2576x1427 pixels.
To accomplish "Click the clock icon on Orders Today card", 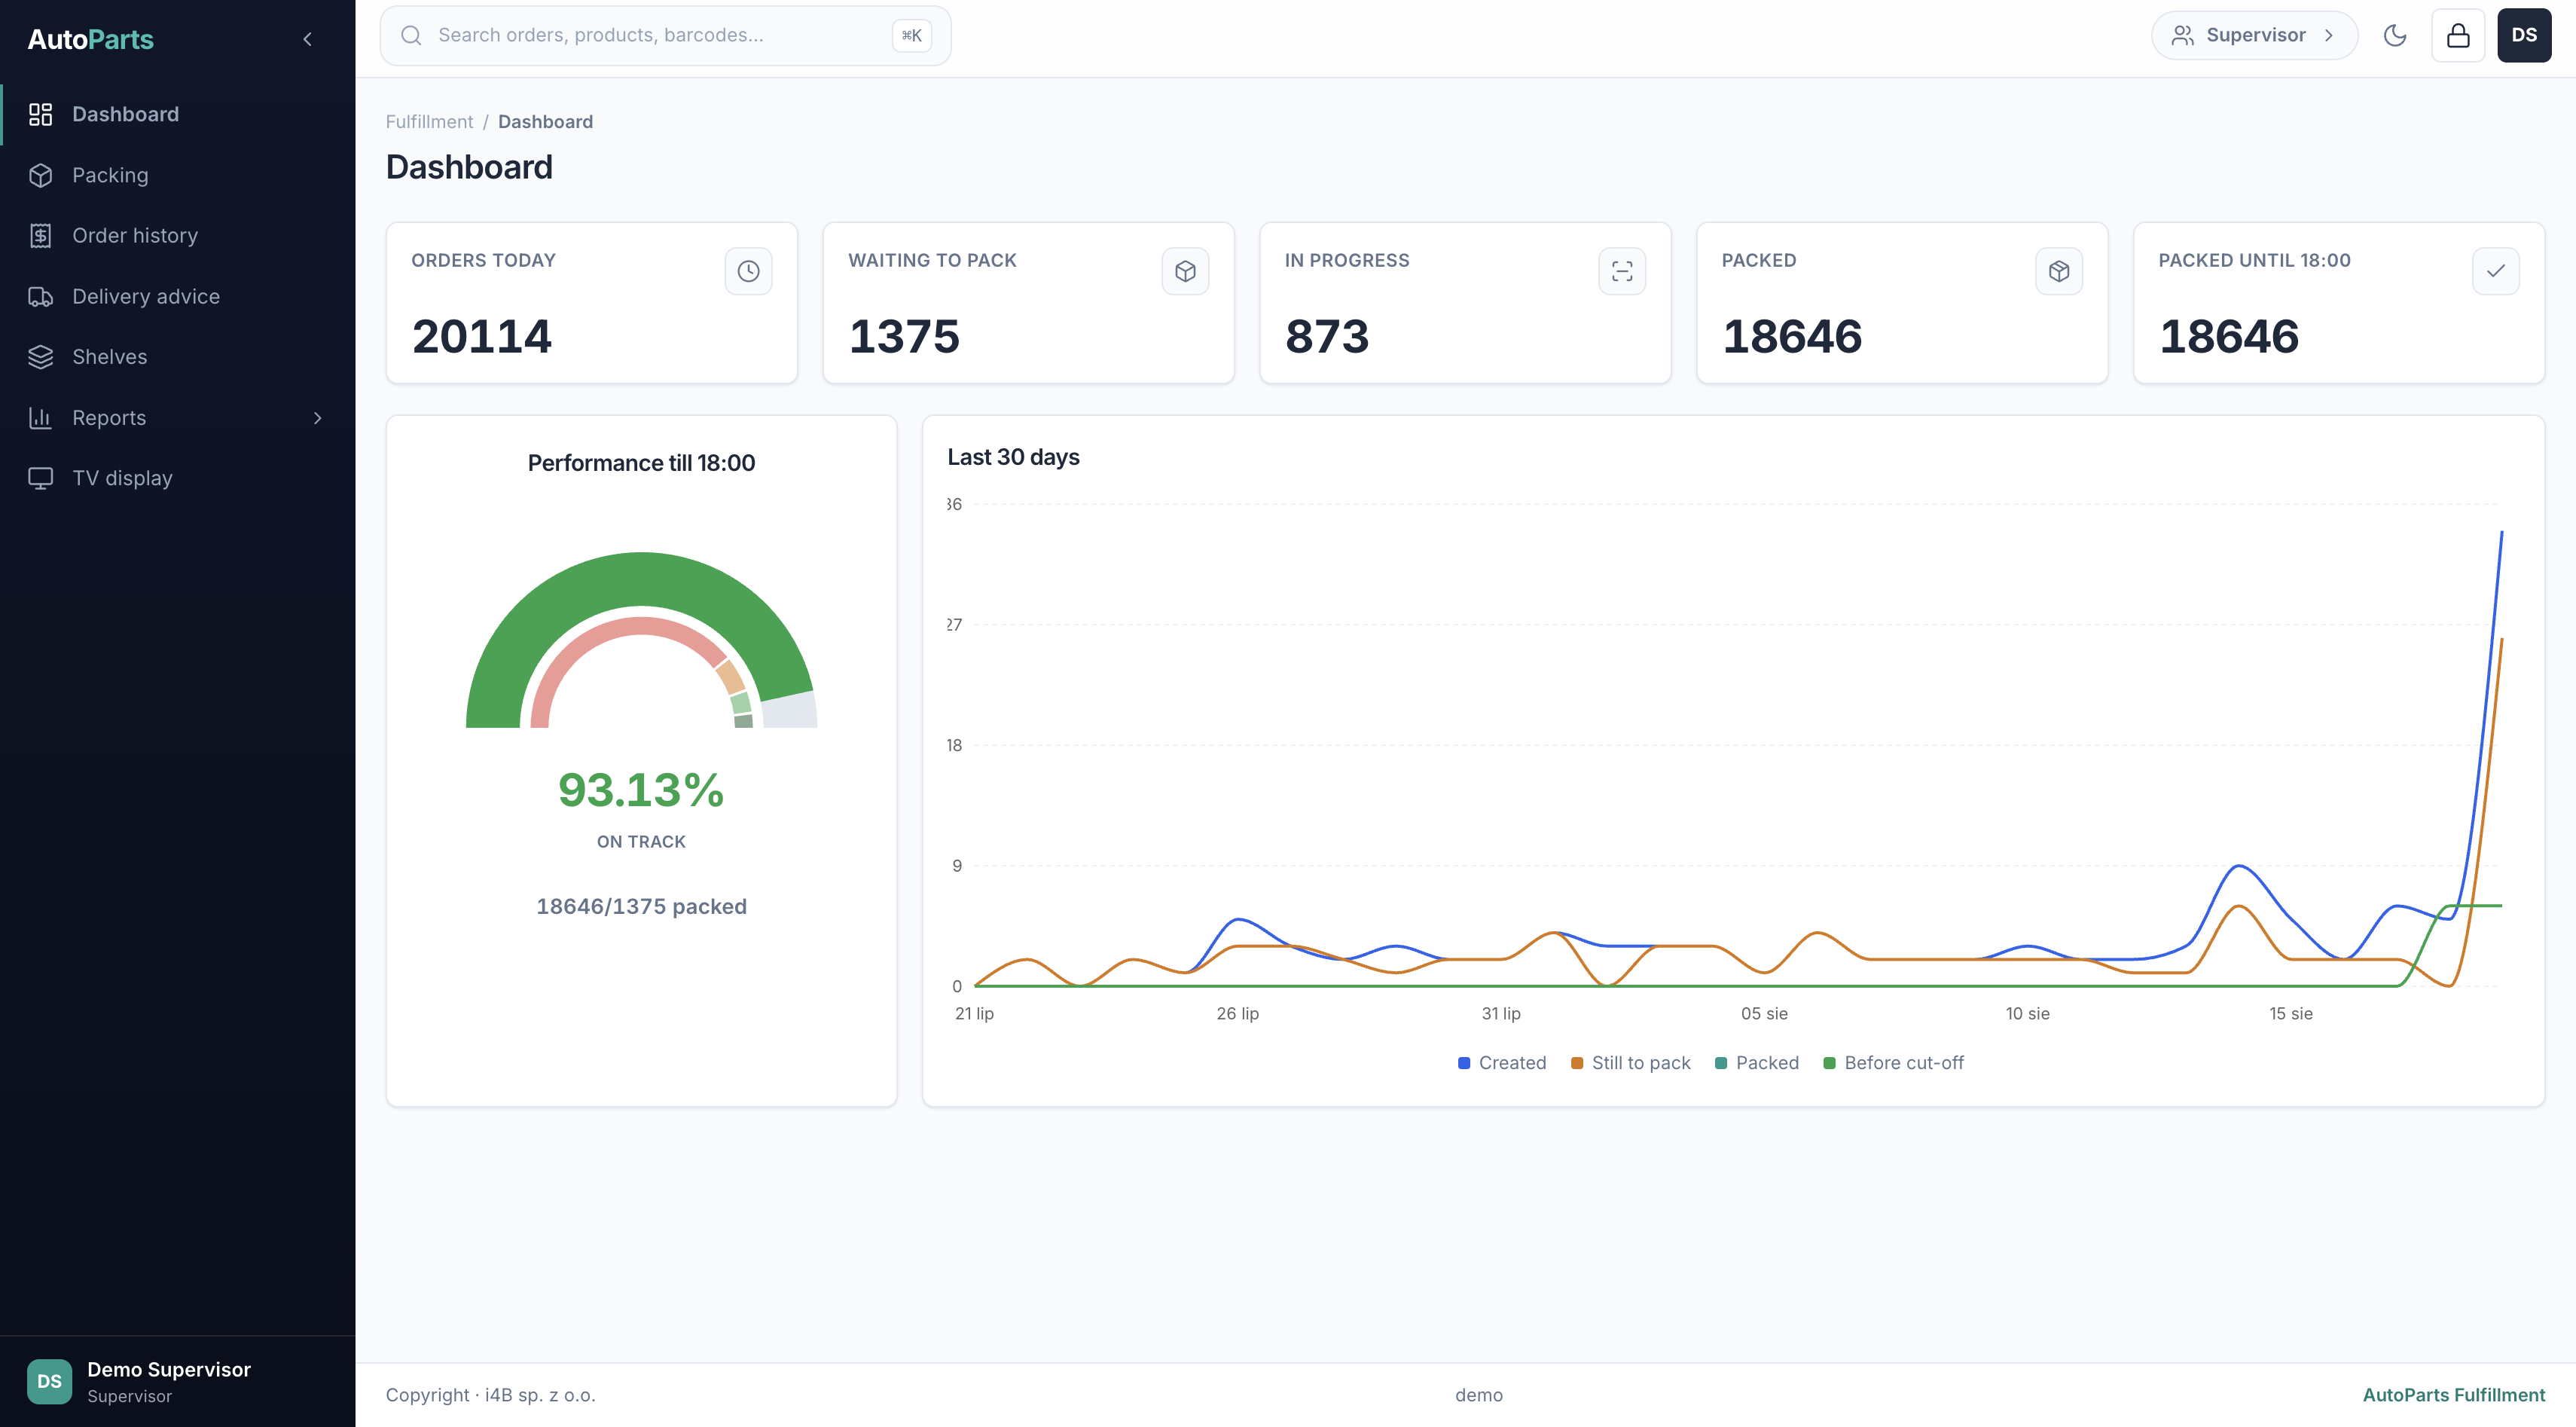I will [x=748, y=271].
